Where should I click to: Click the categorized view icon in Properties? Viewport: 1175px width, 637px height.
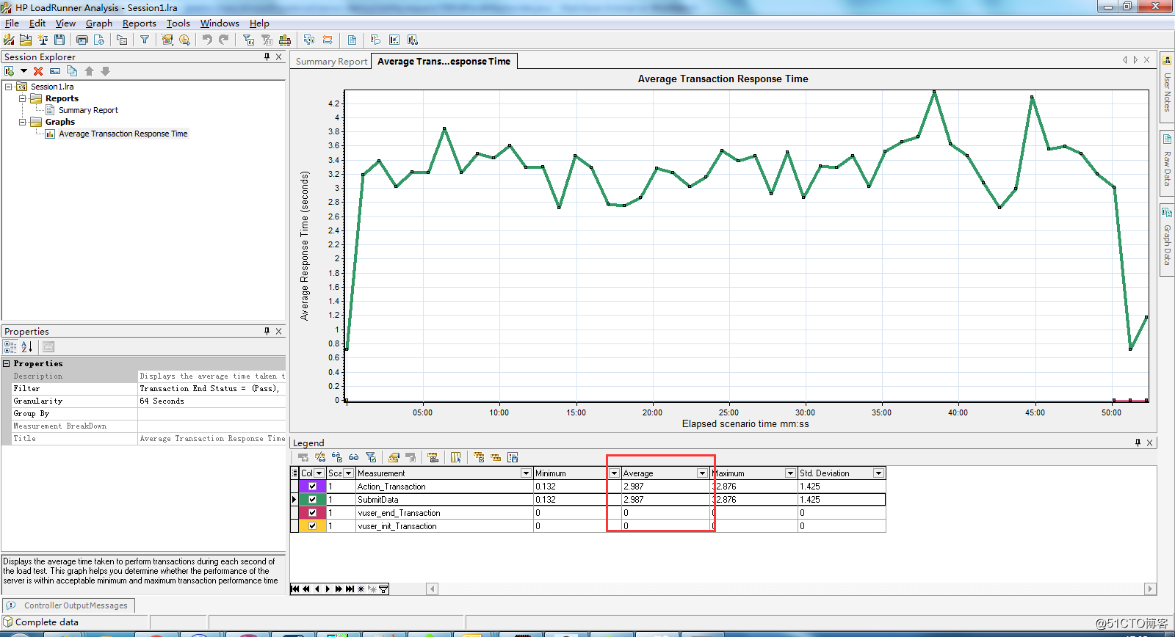(x=10, y=347)
